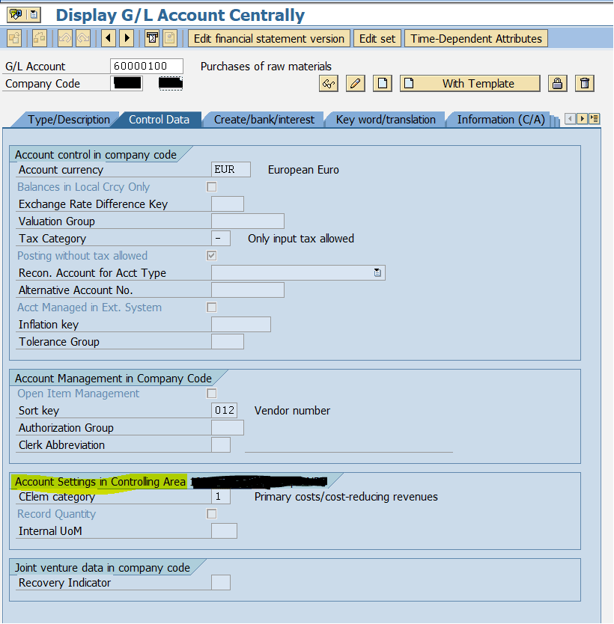This screenshot has width=614, height=624.
Task: Select the display glasses icon
Action: pos(328,83)
